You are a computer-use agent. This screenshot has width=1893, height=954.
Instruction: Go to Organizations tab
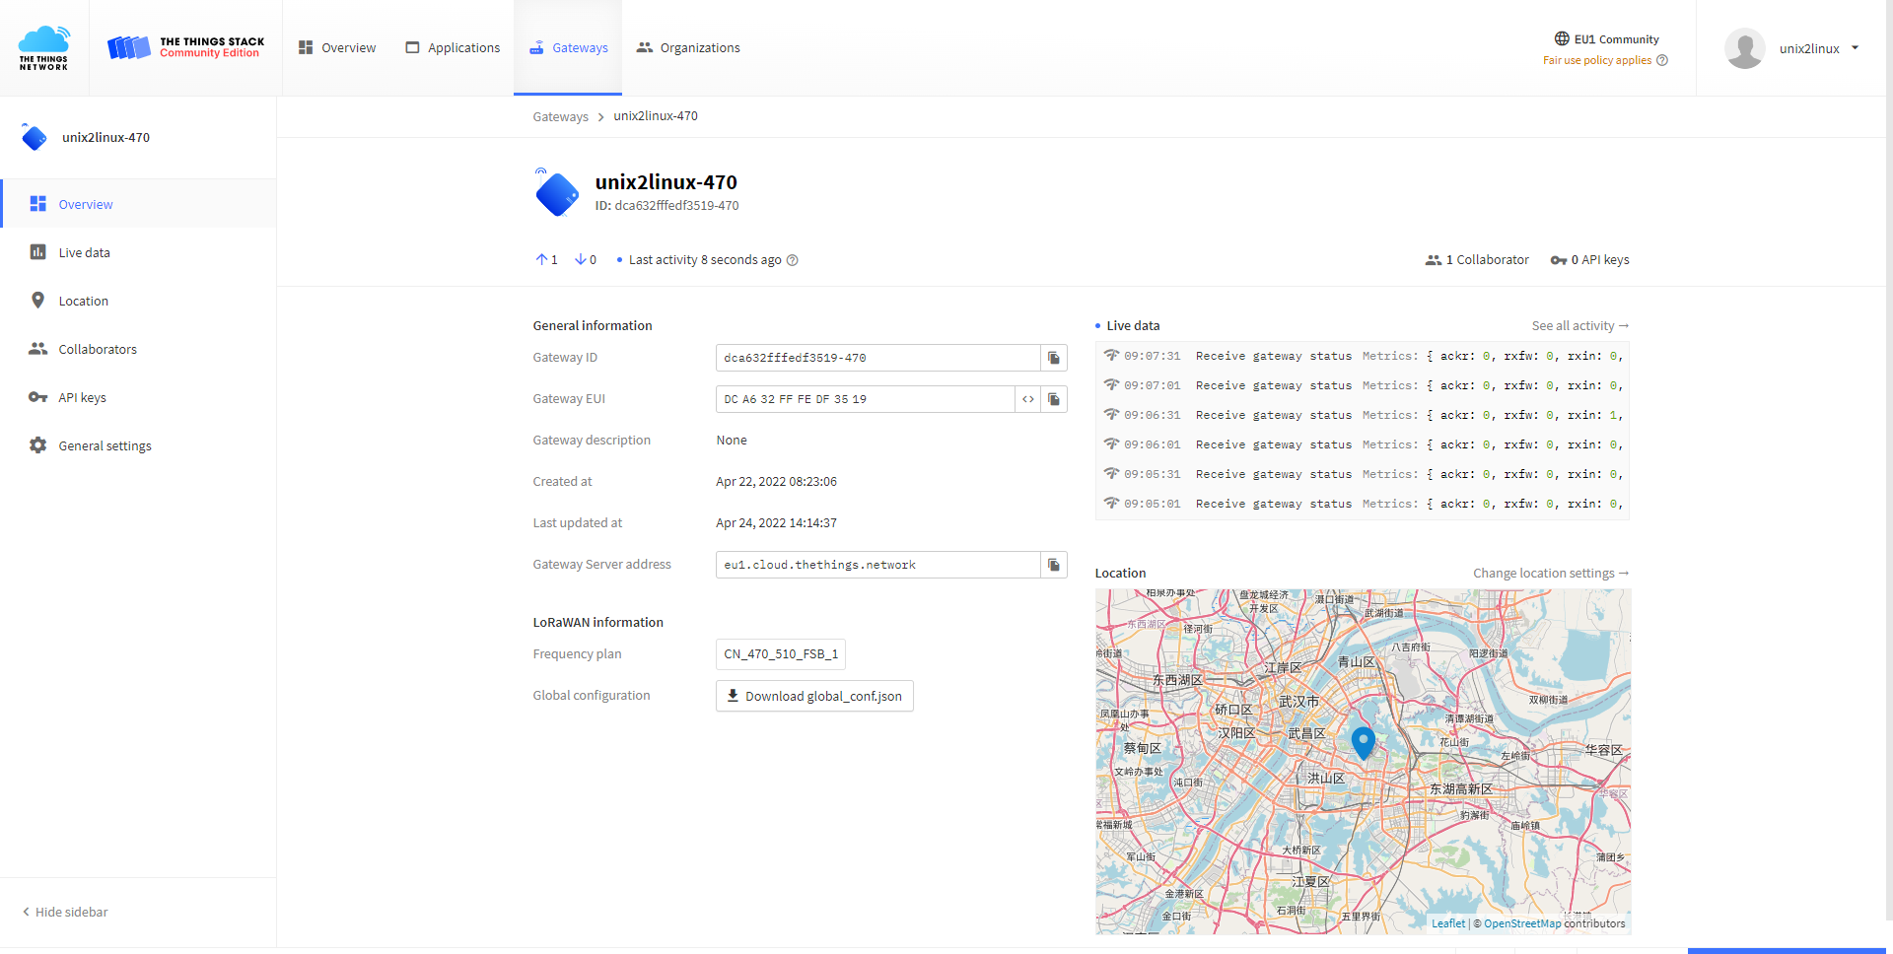(x=688, y=47)
